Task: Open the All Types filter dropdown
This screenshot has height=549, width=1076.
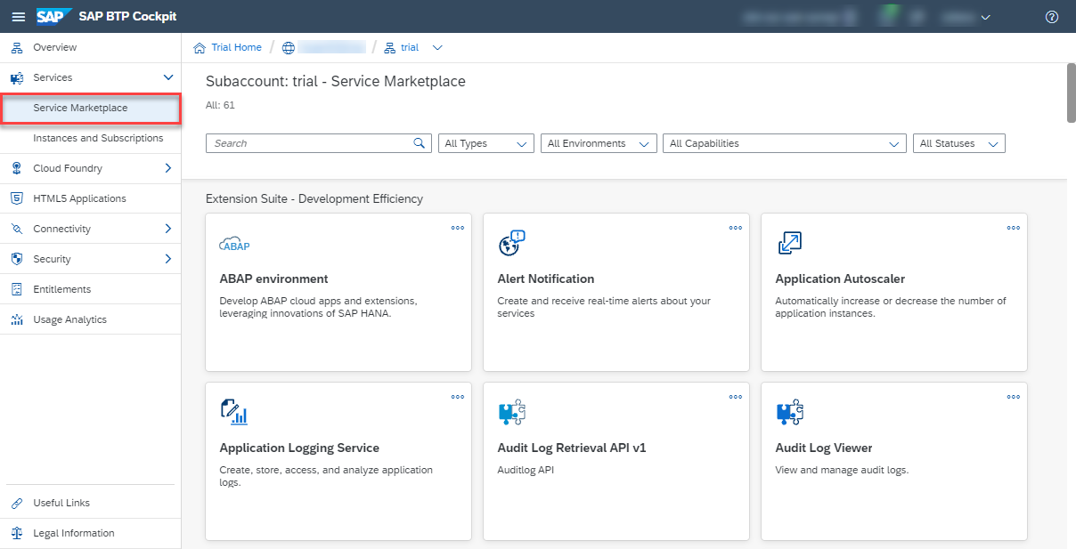Action: tap(486, 143)
